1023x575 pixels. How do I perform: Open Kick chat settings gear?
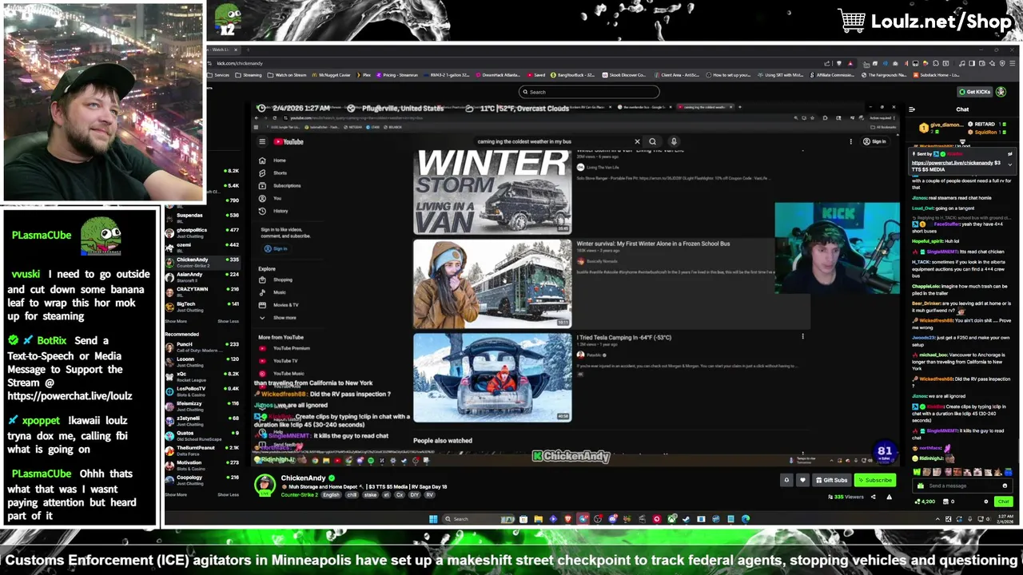986,502
